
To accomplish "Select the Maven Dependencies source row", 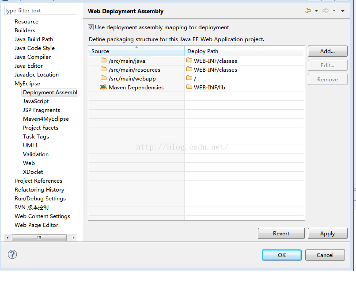I will 136,88.
